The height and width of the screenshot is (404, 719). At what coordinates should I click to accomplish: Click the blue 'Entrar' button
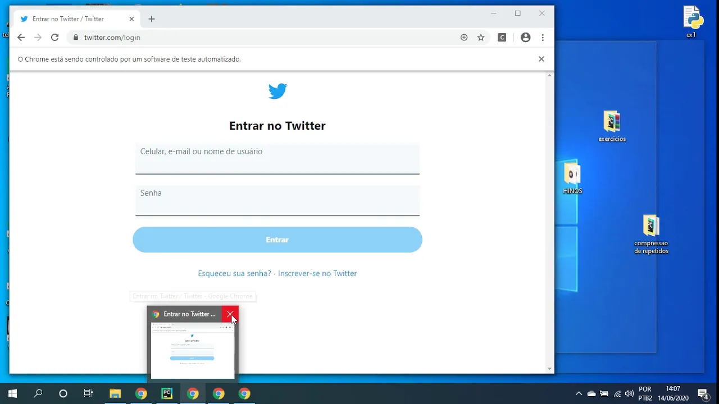(277, 240)
